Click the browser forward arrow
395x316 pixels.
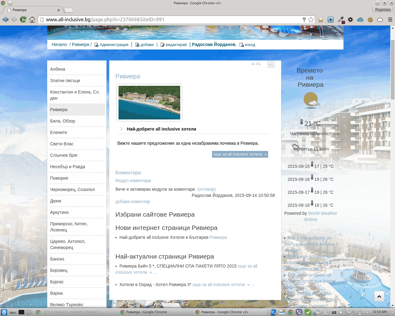tap(14, 19)
